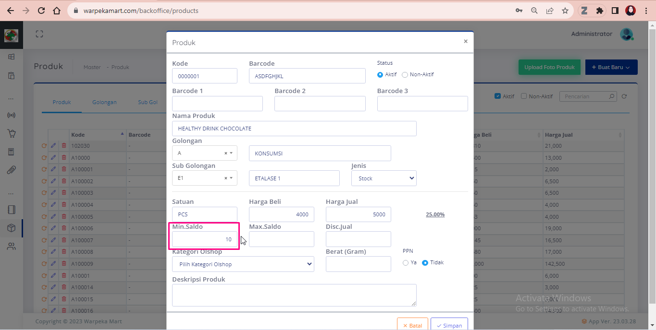The width and height of the screenshot is (656, 330).
Task: Click the saved passwords key icon
Action: (519, 11)
